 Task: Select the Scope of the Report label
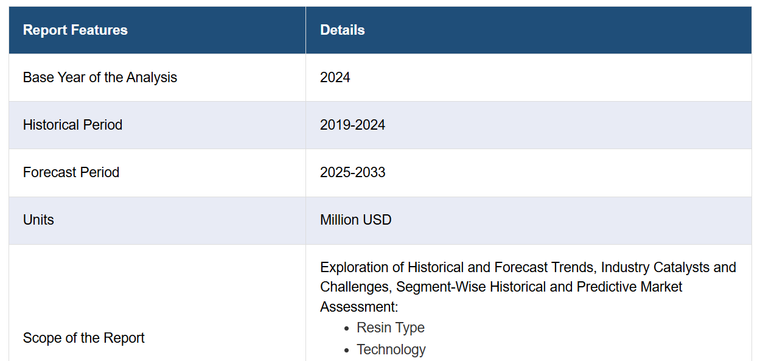84,338
